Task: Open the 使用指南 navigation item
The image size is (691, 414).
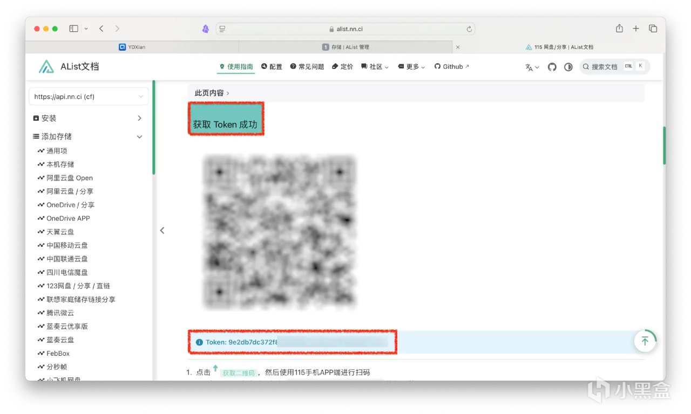Action: pos(236,67)
